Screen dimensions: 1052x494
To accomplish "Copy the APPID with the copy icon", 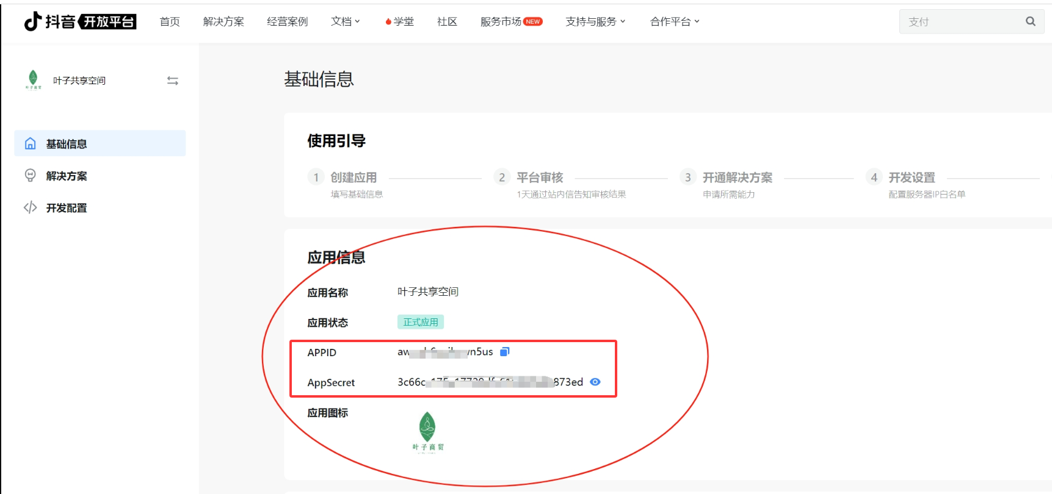I will click(504, 352).
